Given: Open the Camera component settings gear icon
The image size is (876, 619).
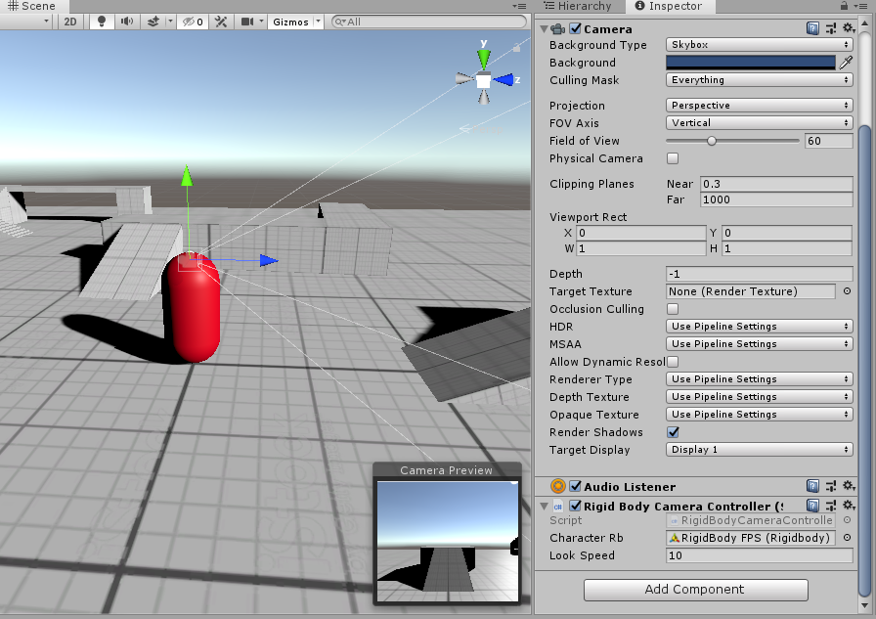Looking at the screenshot, I should click(848, 28).
